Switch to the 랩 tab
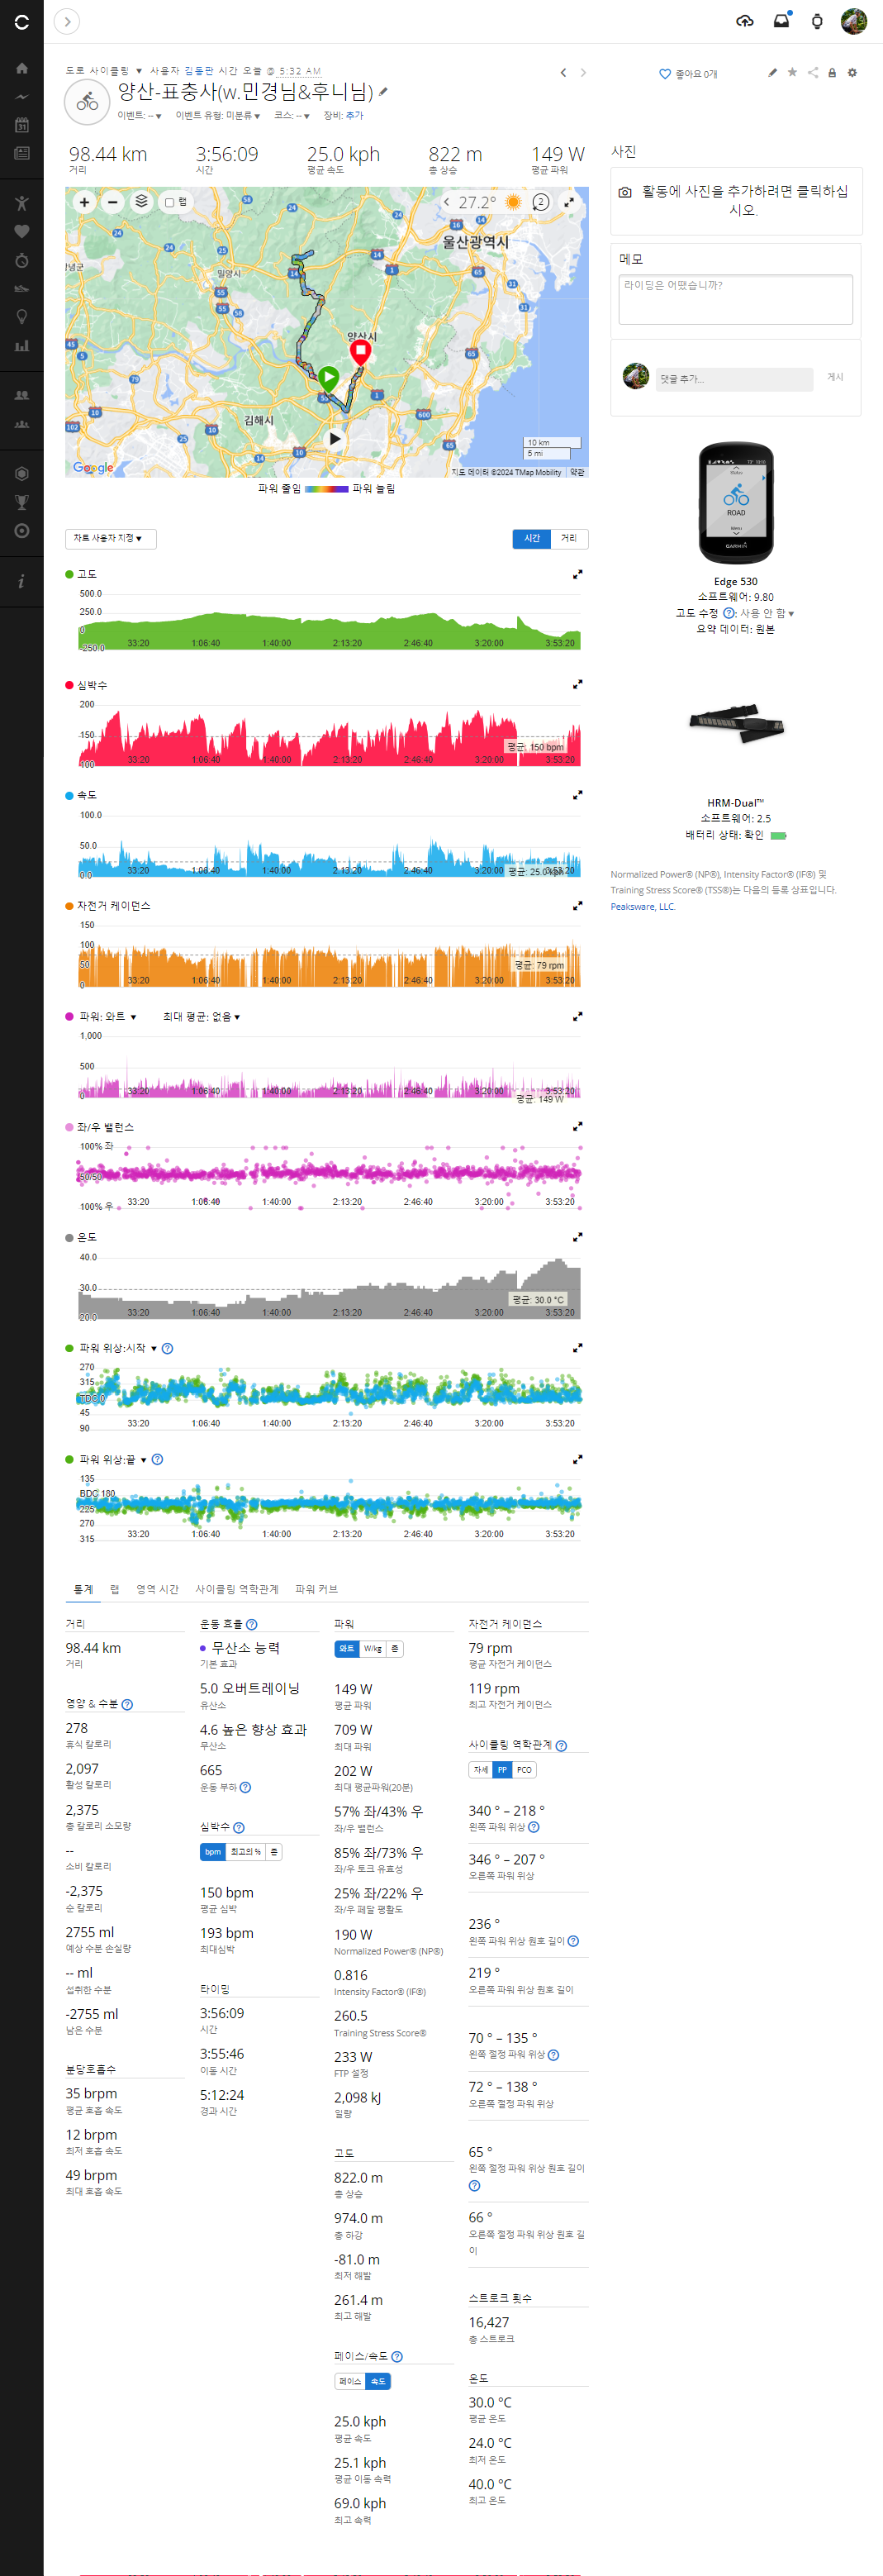Screen dimensions: 883x2576 click(114, 1590)
